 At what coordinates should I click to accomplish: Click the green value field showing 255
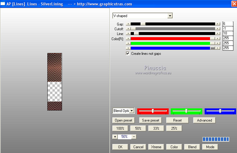(228, 43)
